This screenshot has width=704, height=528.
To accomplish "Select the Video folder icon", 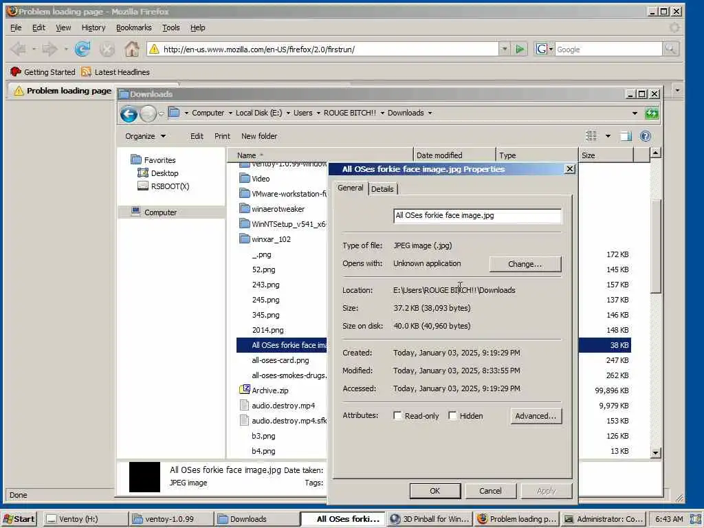I will click(x=244, y=179).
